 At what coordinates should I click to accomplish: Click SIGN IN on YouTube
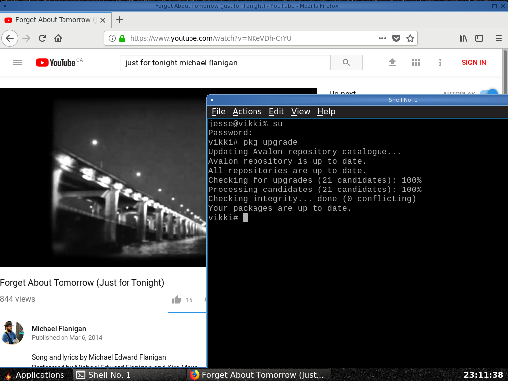coord(474,63)
